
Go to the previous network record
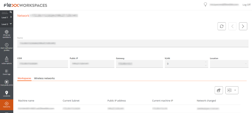point(233,26)
